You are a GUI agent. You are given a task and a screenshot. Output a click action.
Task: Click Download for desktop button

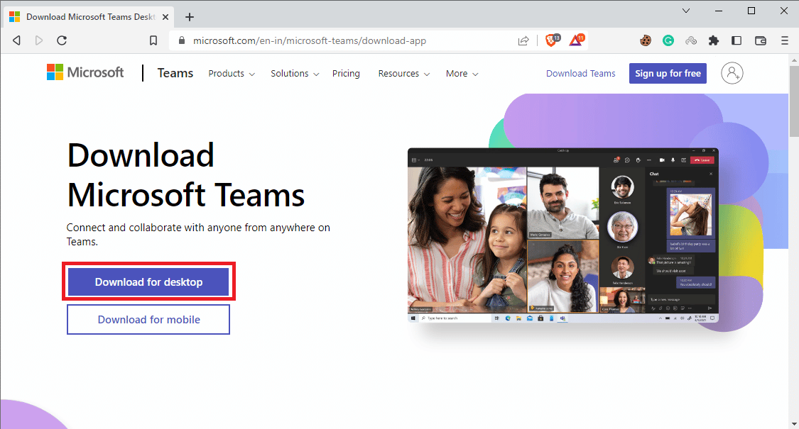149,282
